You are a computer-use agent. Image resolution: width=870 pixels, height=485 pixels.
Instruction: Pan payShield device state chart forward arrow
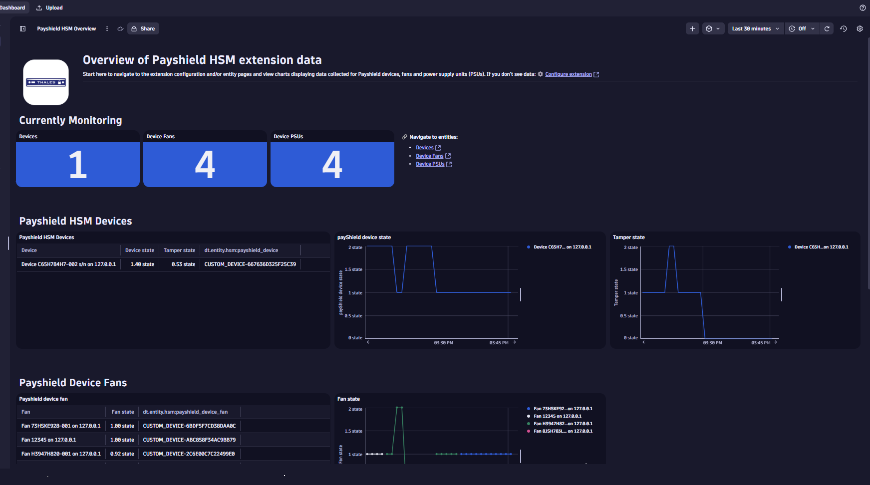click(514, 342)
